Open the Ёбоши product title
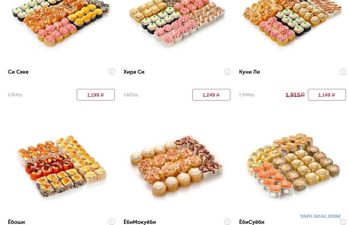Screen dimensions: 348x225 tap(16, 222)
